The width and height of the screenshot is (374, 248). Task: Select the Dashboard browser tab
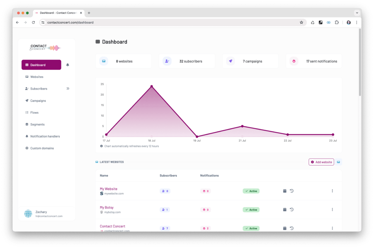pyautogui.click(x=58, y=13)
